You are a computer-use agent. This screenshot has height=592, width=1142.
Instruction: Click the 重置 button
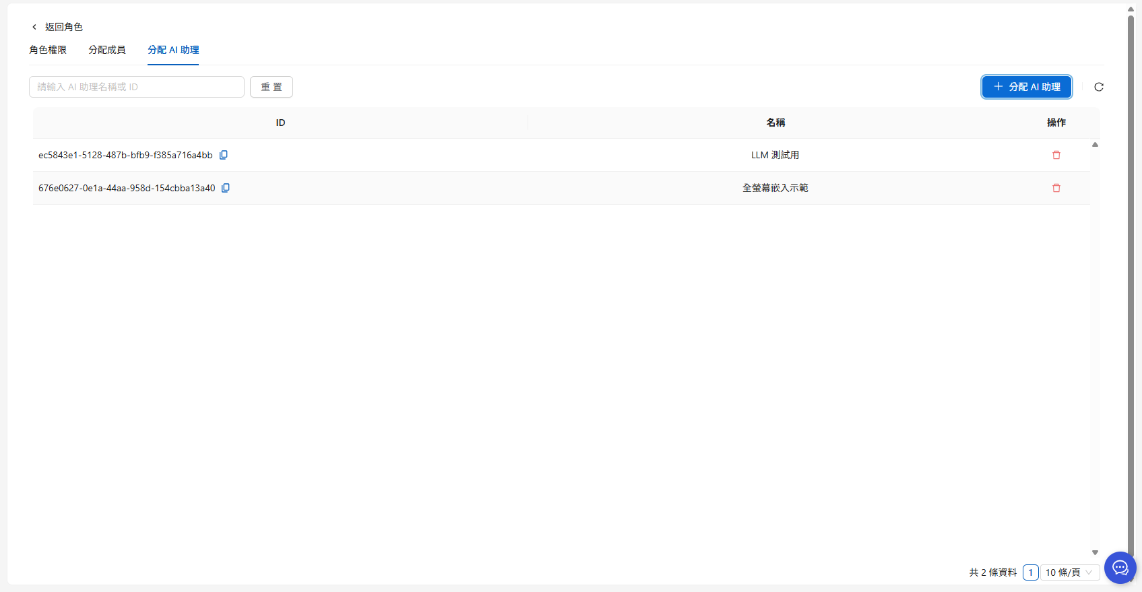[272, 87]
